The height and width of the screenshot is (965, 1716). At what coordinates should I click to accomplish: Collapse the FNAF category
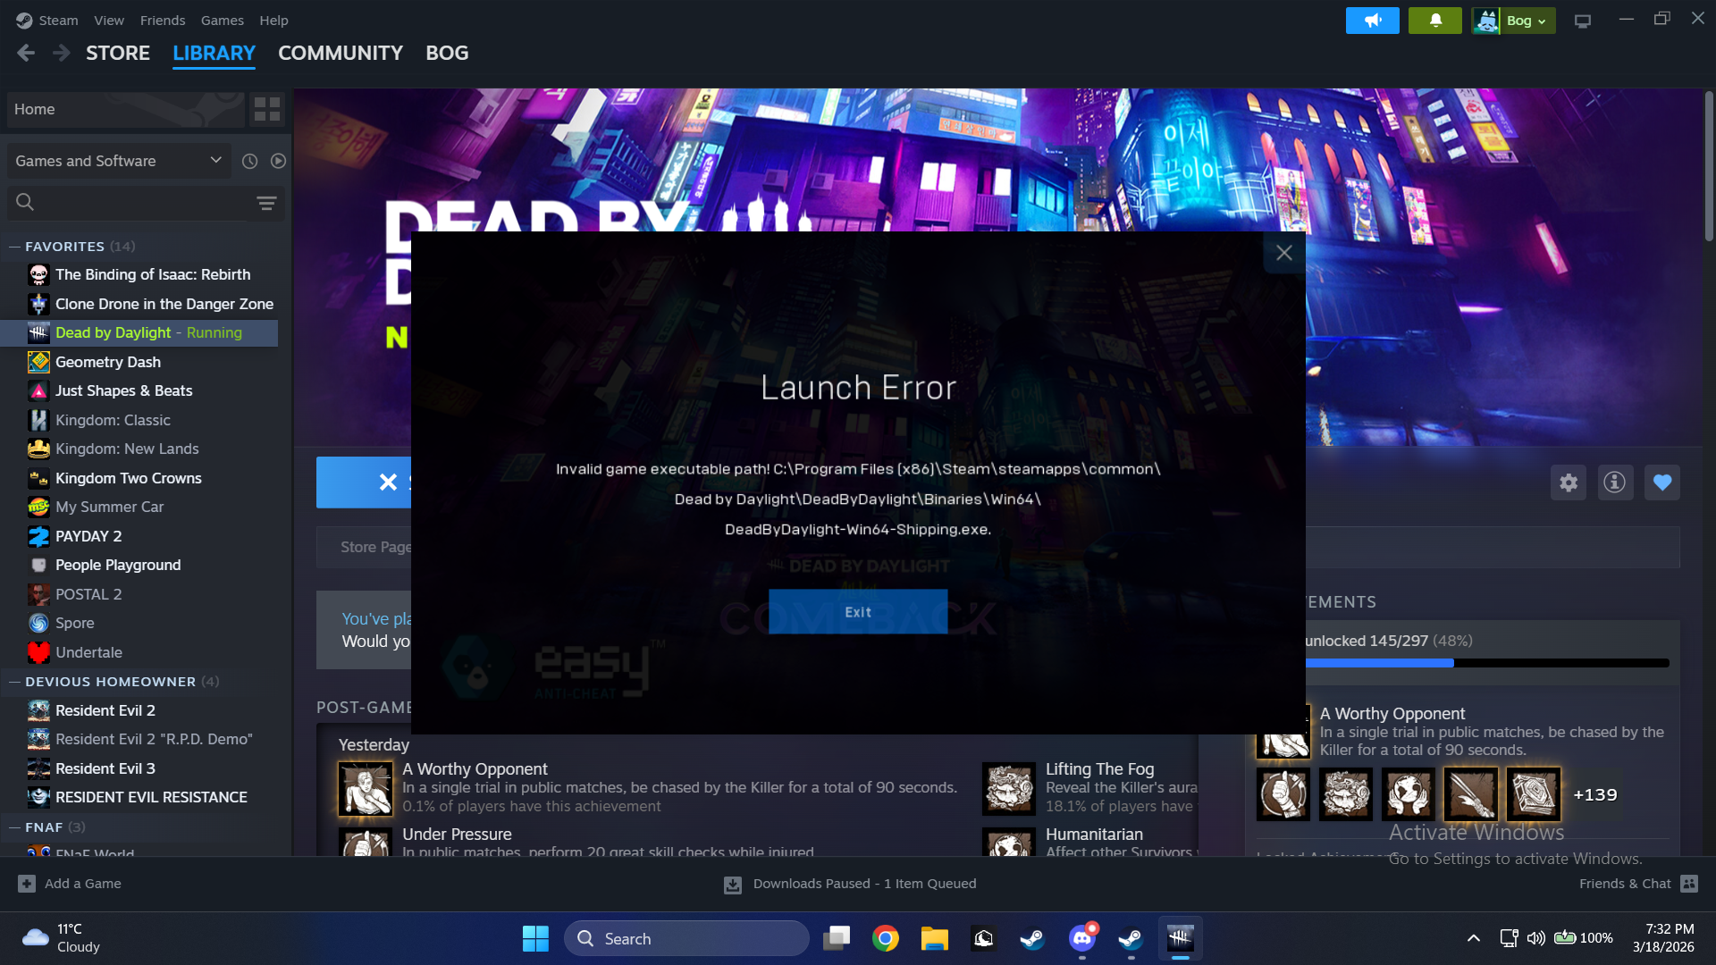click(14, 827)
